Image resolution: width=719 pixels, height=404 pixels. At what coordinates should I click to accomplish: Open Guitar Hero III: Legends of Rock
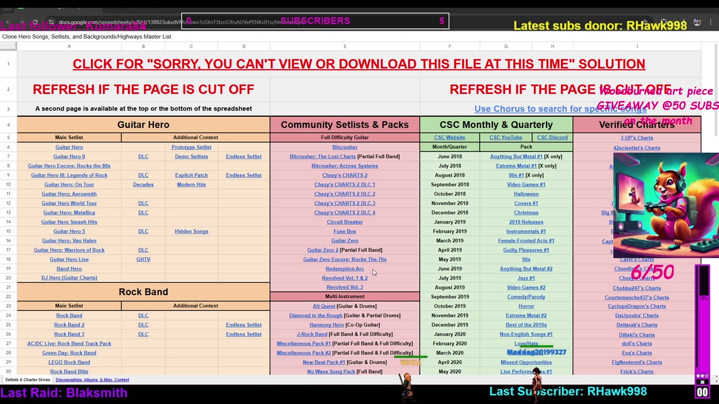[x=69, y=175]
